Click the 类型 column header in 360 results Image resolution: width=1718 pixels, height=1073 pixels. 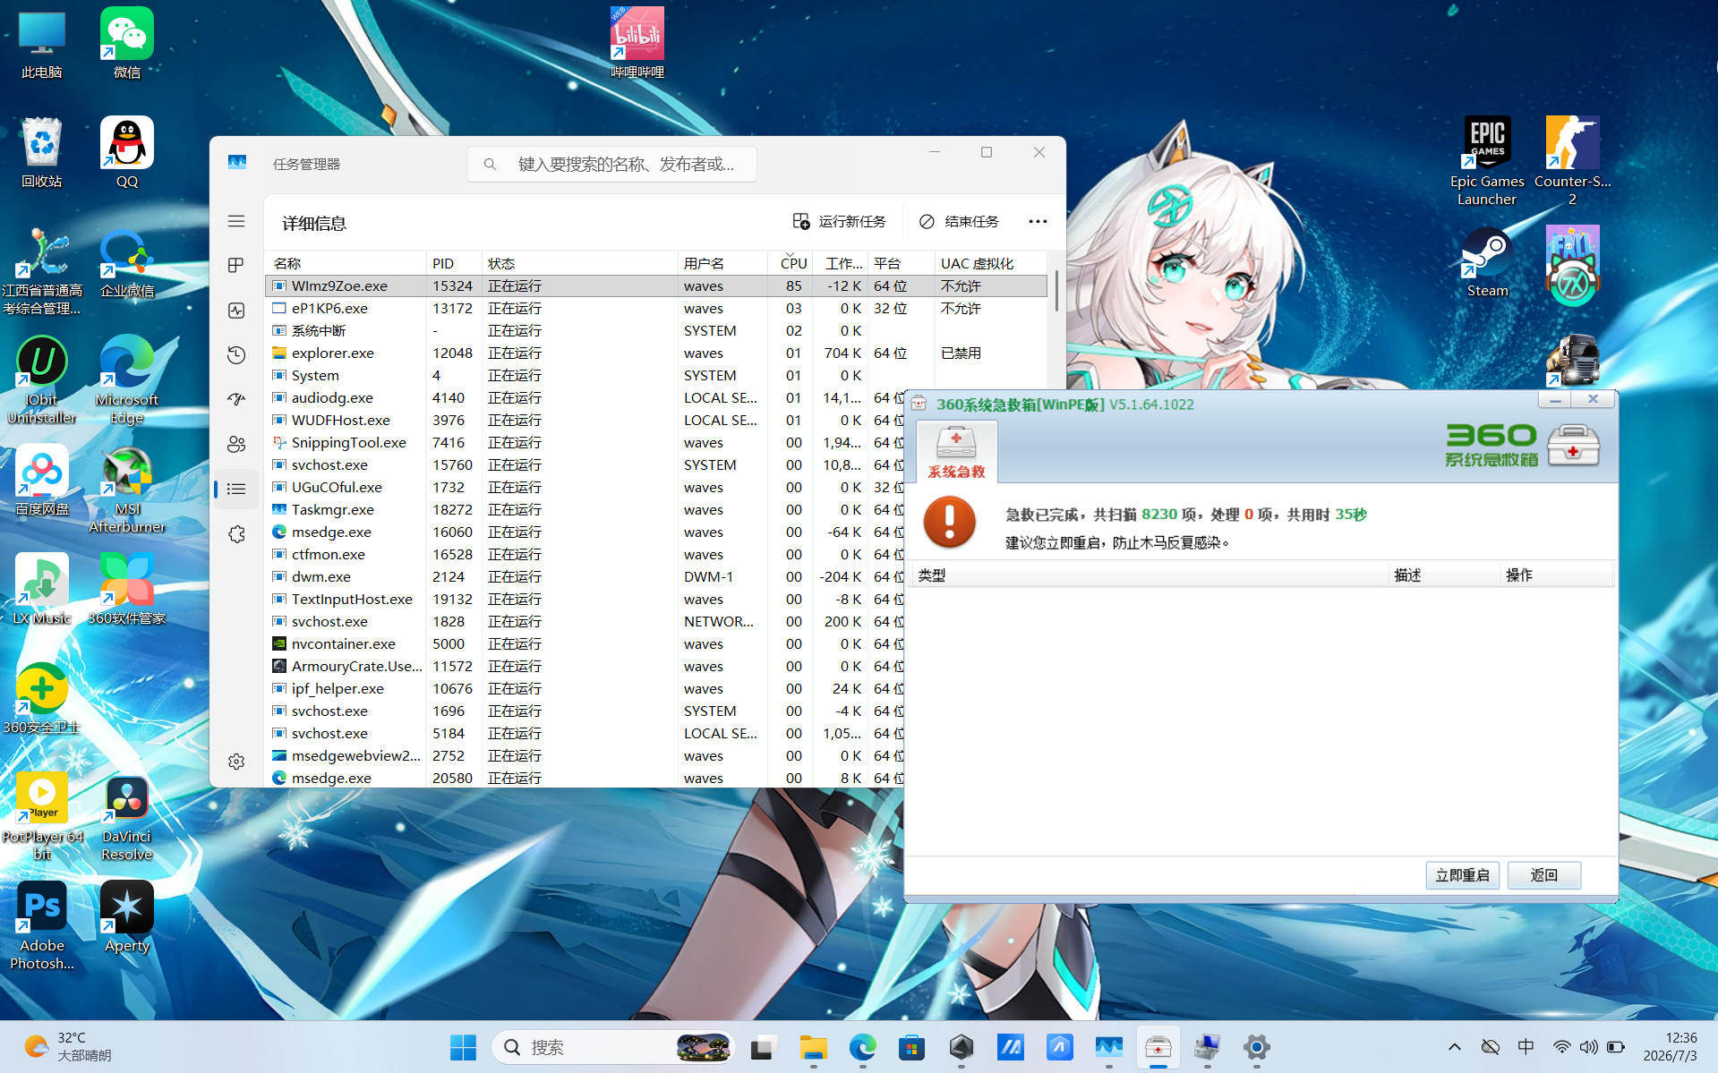tap(1149, 575)
